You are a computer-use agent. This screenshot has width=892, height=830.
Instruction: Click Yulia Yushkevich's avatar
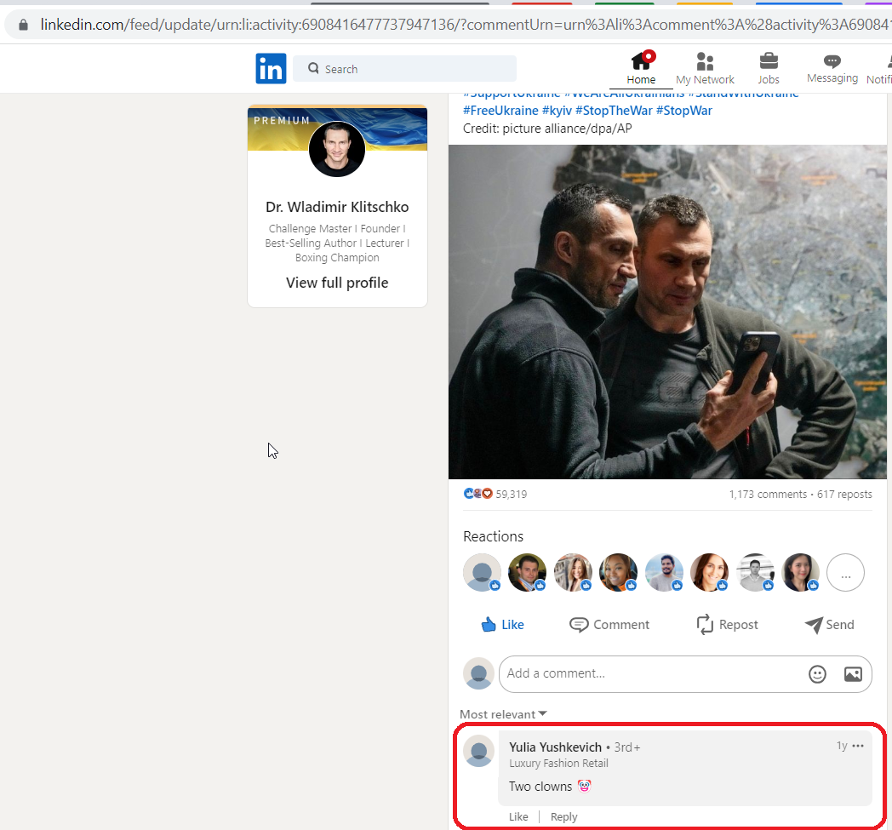[479, 751]
